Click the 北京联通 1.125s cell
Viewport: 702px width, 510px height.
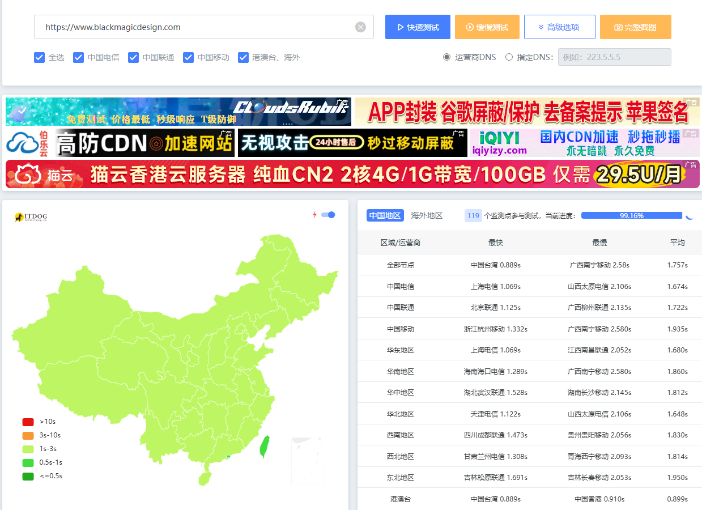point(496,308)
